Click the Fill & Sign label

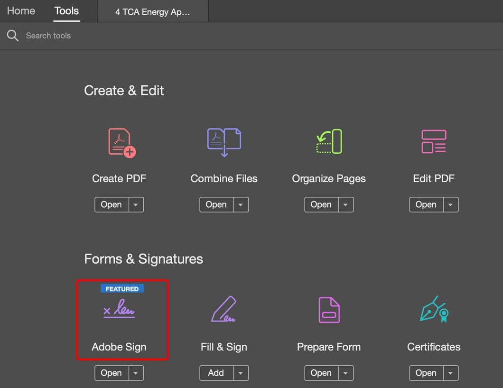click(224, 347)
